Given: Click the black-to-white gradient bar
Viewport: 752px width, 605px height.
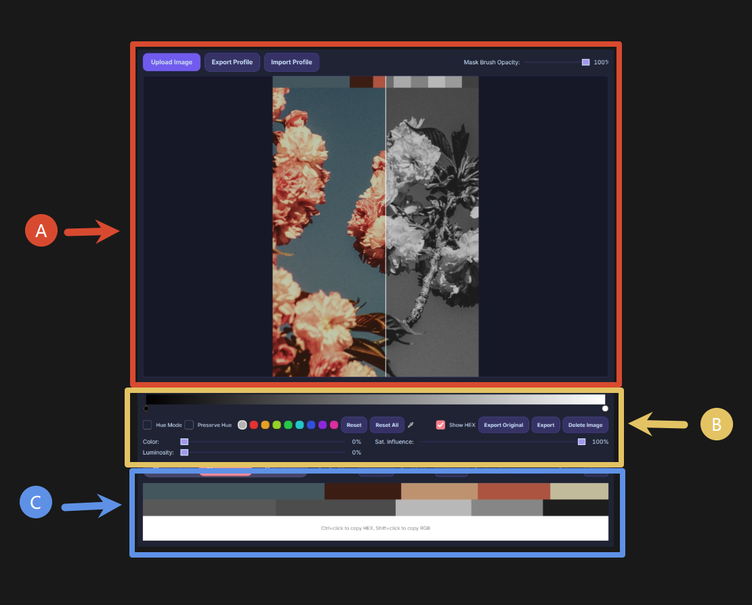Looking at the screenshot, I should (375, 399).
